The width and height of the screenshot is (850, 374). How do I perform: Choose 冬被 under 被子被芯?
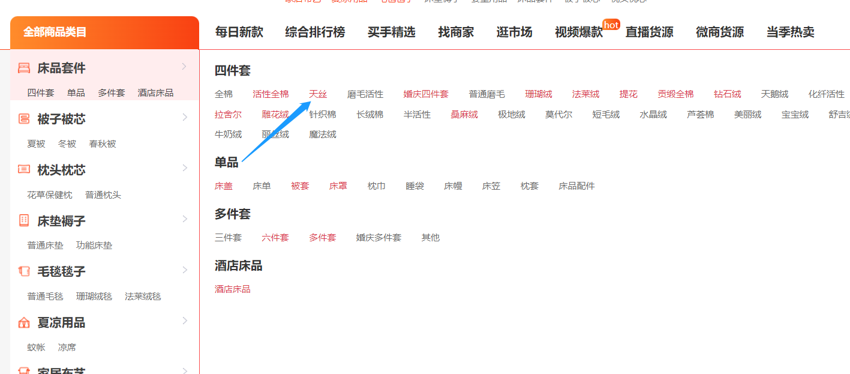tap(67, 144)
